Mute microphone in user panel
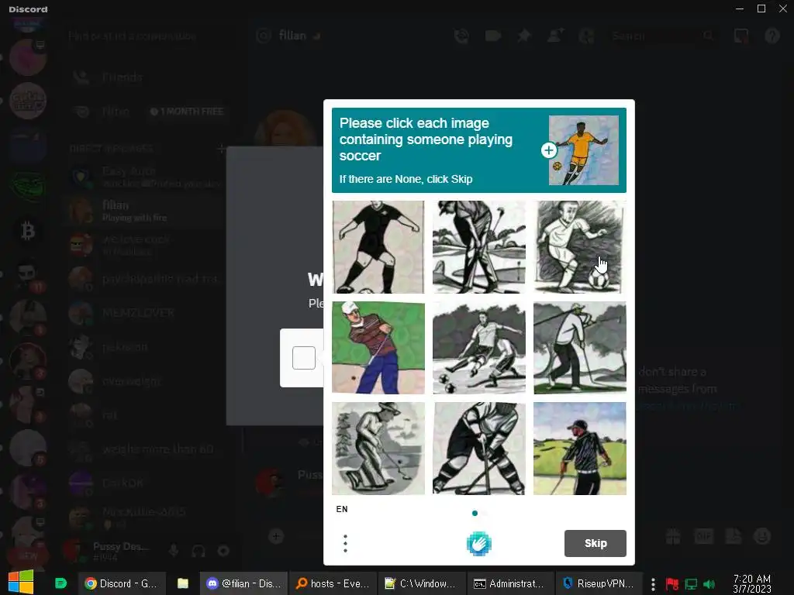The image size is (794, 595). tap(174, 551)
